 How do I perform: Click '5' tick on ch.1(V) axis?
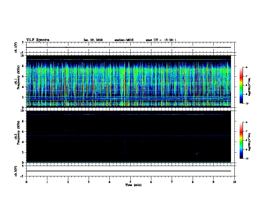[x=23, y=42]
